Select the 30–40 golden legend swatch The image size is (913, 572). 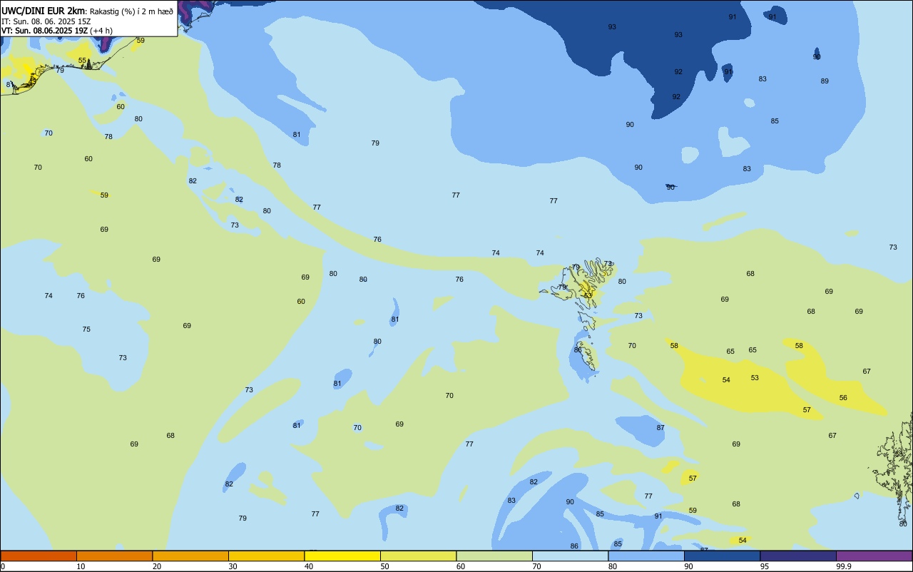click(x=266, y=556)
